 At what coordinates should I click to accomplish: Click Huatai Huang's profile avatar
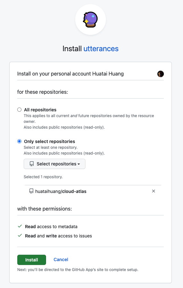pyautogui.click(x=160, y=74)
